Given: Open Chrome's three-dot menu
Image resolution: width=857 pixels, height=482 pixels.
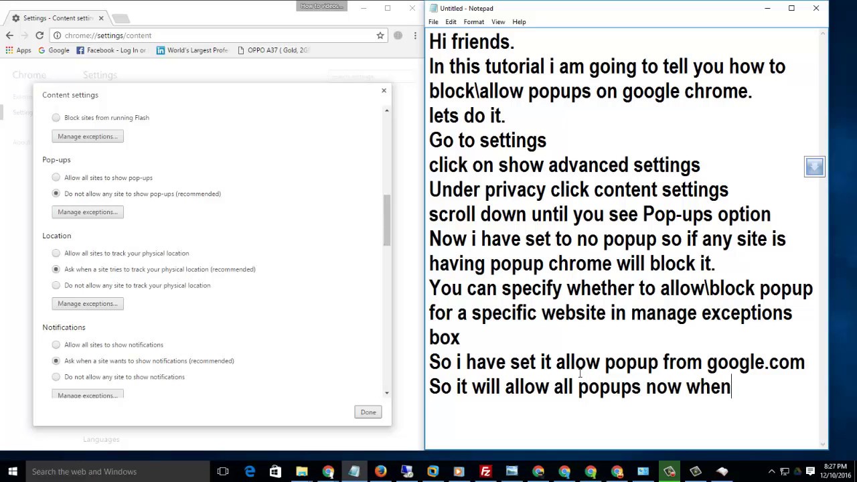Looking at the screenshot, I should pos(415,35).
